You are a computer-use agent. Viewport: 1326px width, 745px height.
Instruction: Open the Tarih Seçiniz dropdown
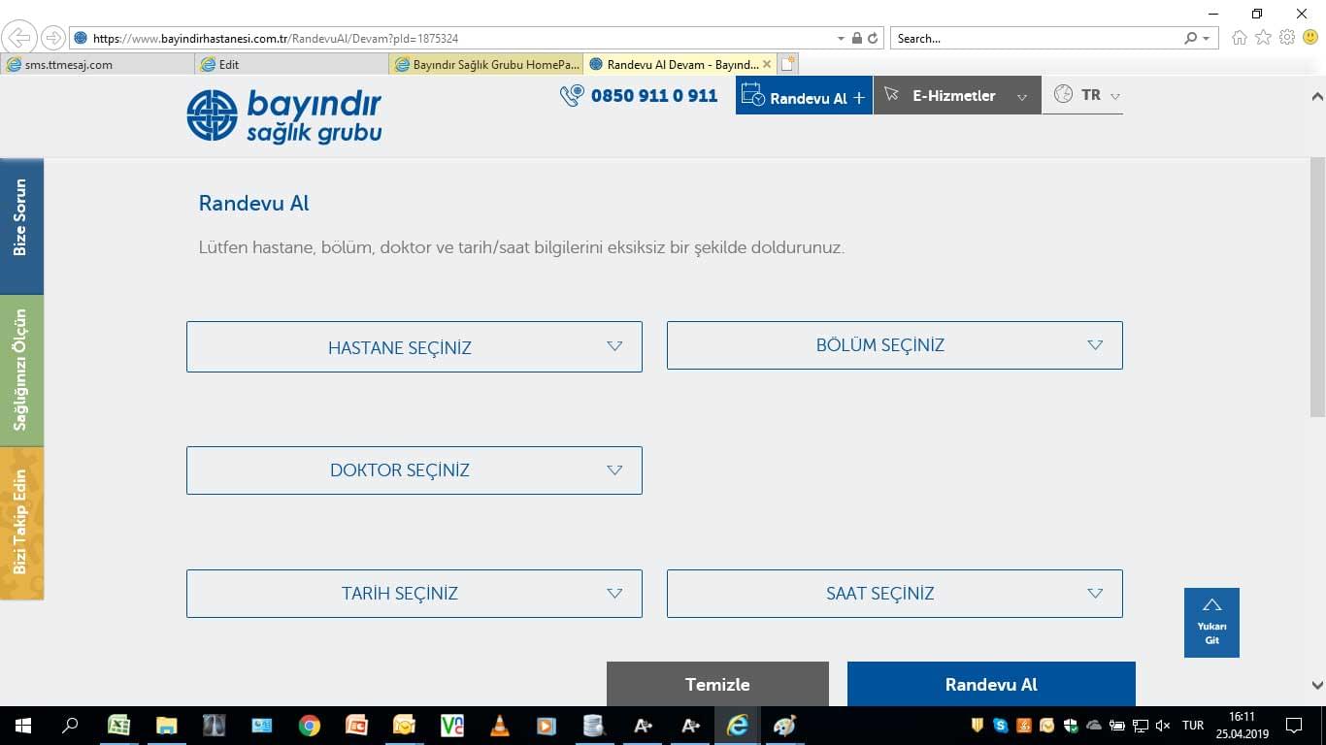click(414, 594)
